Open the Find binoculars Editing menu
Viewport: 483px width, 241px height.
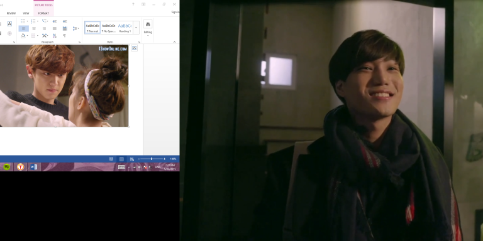click(x=148, y=28)
